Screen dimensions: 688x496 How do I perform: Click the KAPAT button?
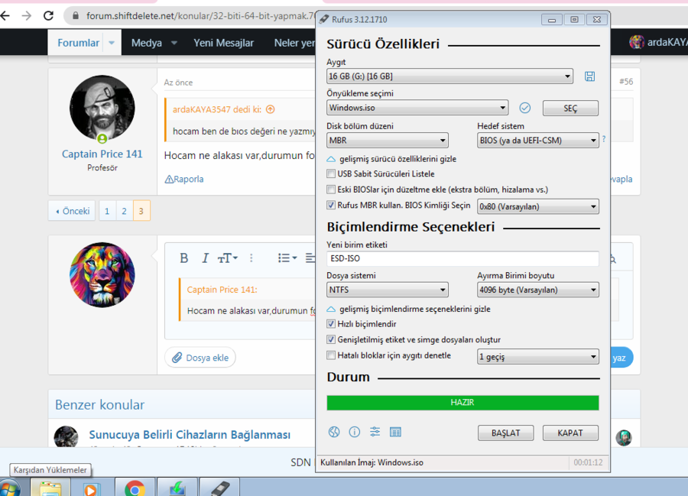[x=570, y=433]
